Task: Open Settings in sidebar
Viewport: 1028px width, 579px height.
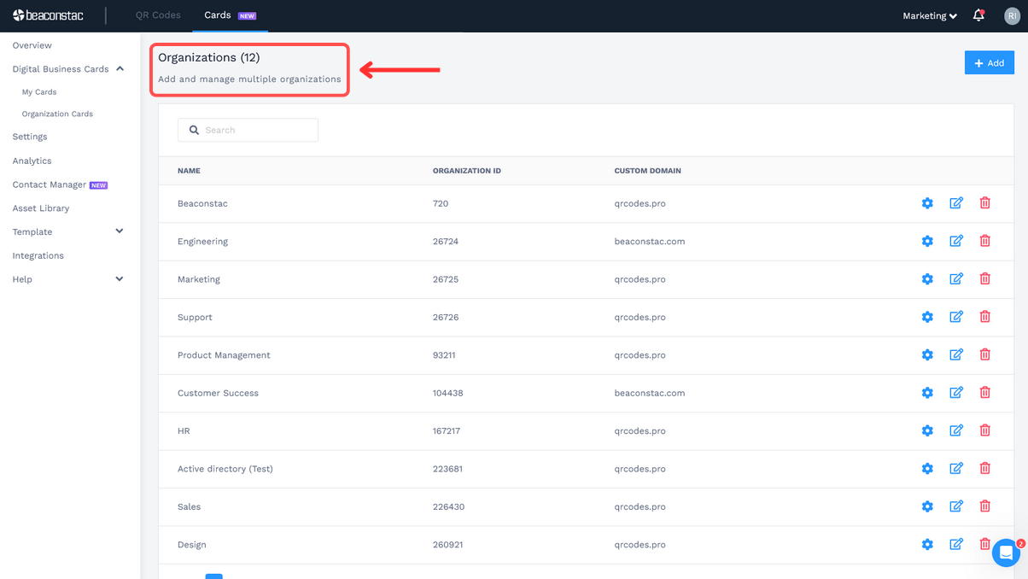Action: coord(30,137)
